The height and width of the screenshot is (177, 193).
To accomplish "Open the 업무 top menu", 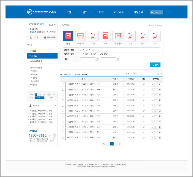I will pos(85,12).
